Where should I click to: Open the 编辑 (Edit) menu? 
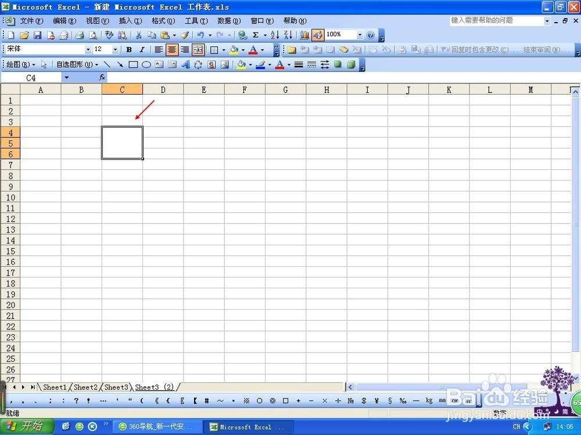64,21
